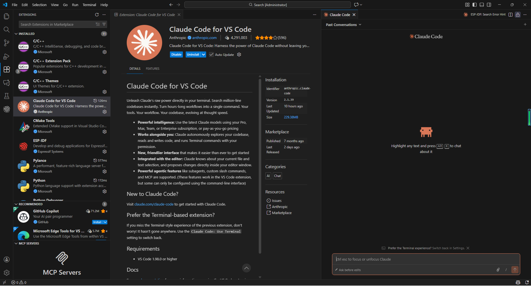Screen dimensions: 531x286
Task: Open manage gear for CMake Tools
Action: (105, 132)
